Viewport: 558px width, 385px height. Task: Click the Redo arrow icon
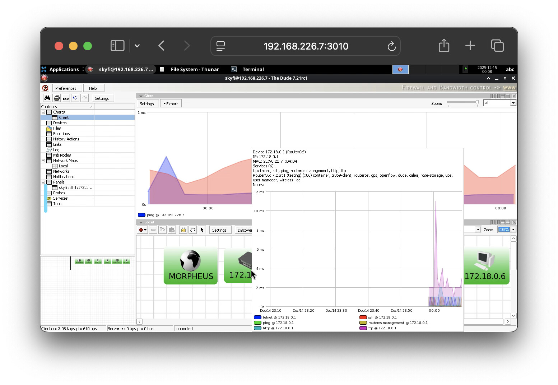pyautogui.click(x=84, y=98)
